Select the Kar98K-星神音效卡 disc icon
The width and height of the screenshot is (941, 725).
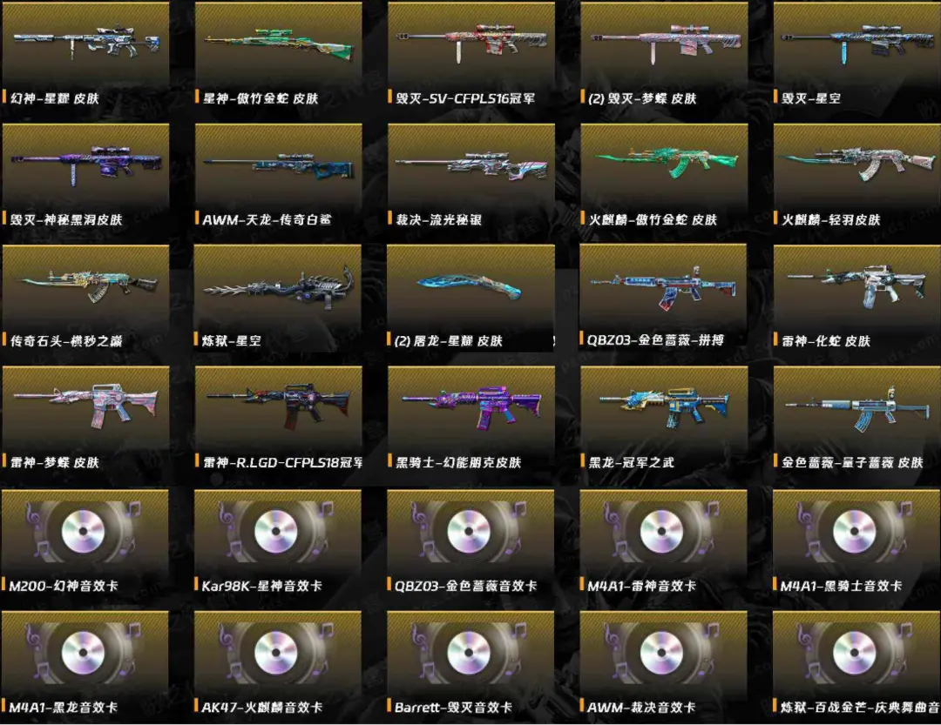[276, 531]
